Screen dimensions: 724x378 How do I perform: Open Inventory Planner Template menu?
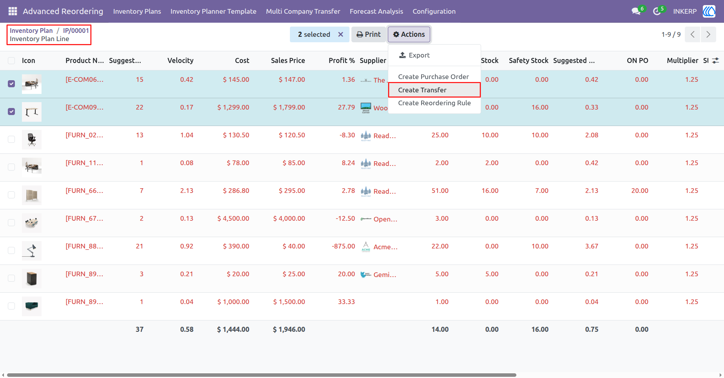214,11
